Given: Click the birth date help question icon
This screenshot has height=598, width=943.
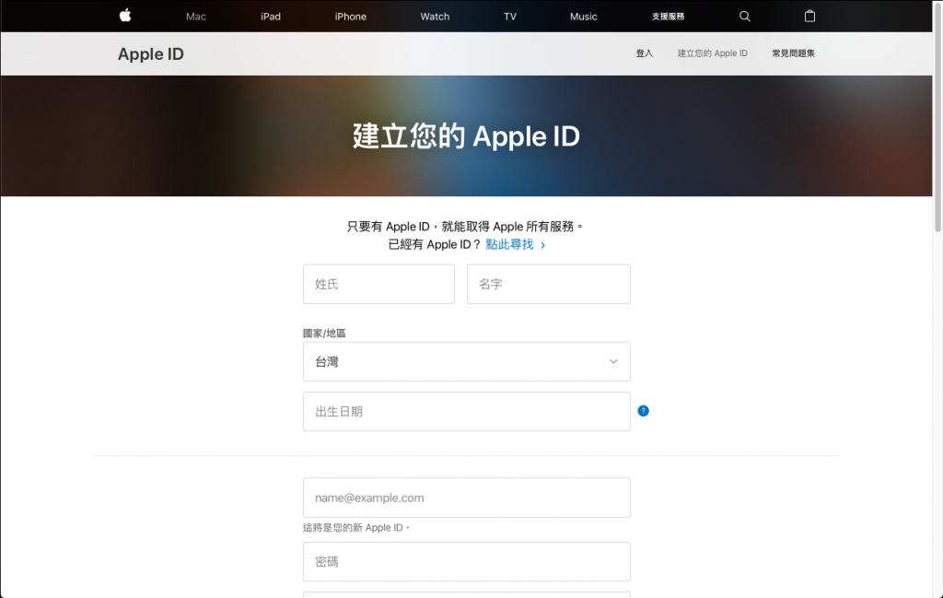Looking at the screenshot, I should point(643,411).
